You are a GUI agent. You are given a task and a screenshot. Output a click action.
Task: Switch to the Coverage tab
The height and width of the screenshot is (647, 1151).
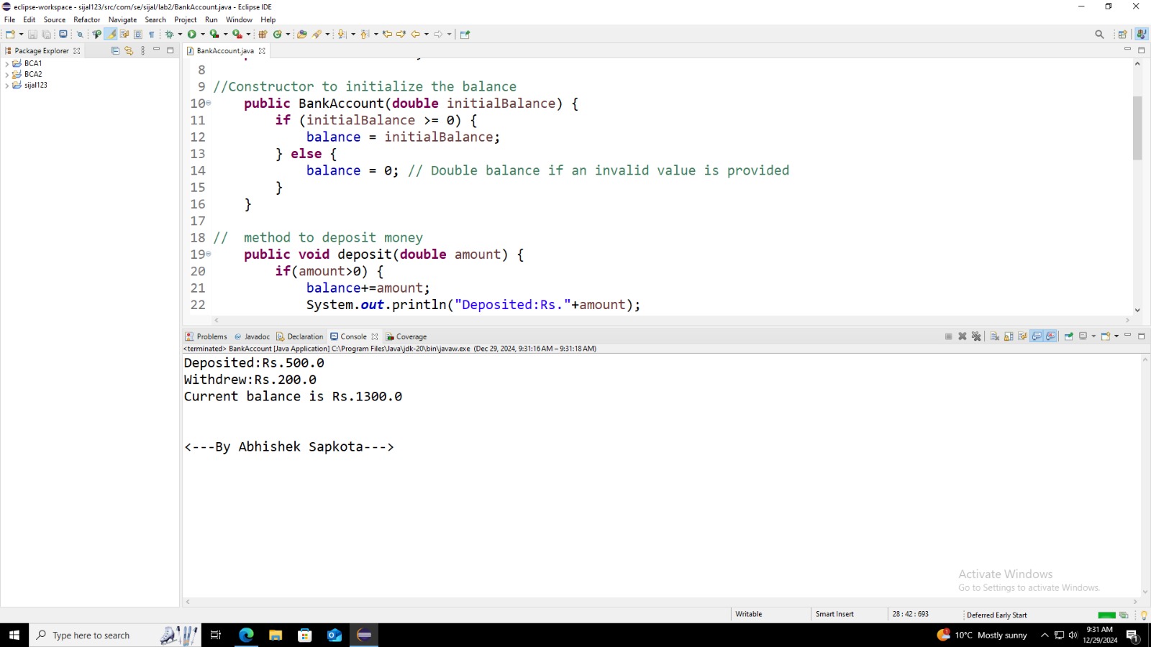coord(406,336)
